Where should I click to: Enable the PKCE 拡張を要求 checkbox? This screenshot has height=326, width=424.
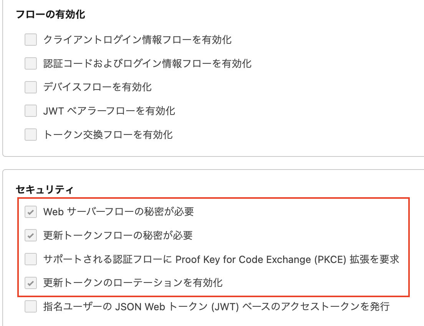(x=31, y=259)
